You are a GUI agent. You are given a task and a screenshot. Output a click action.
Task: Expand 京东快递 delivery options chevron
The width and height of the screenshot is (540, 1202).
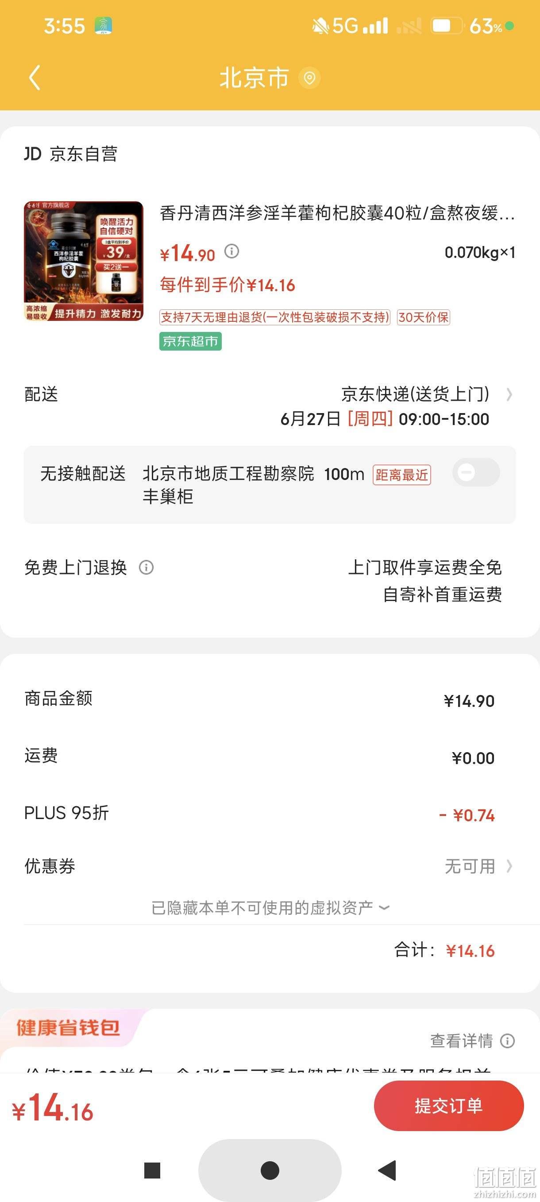tap(509, 395)
